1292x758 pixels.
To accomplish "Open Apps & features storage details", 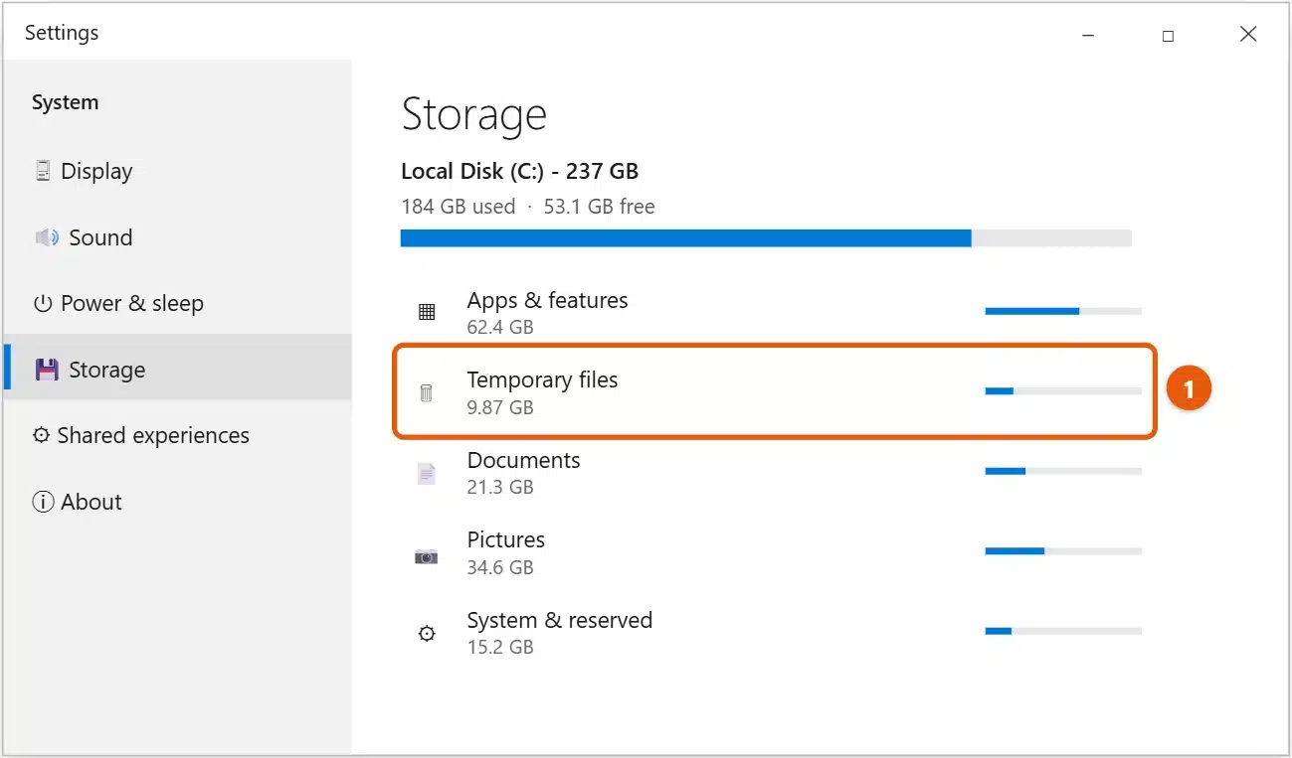I will tap(775, 312).
